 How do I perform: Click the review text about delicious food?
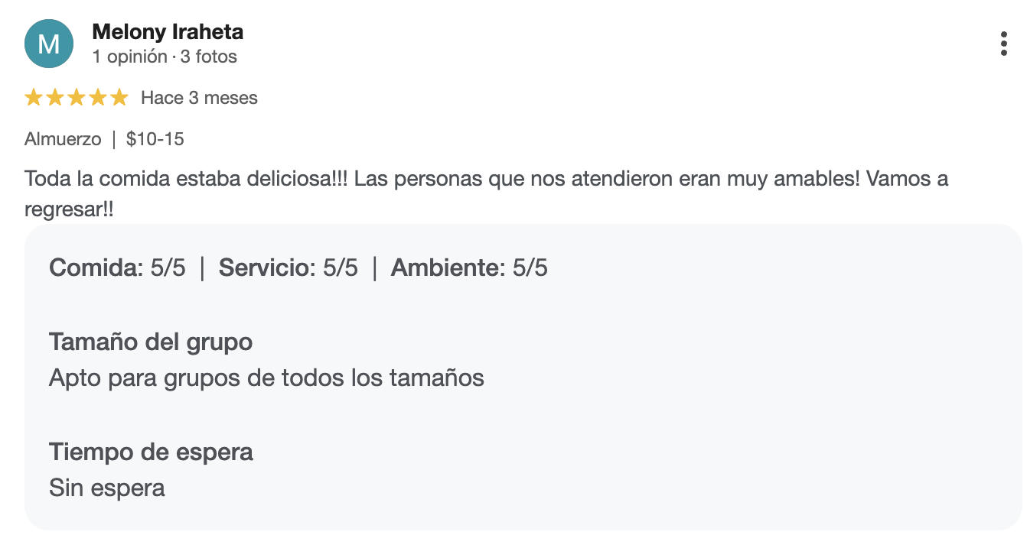click(x=486, y=180)
